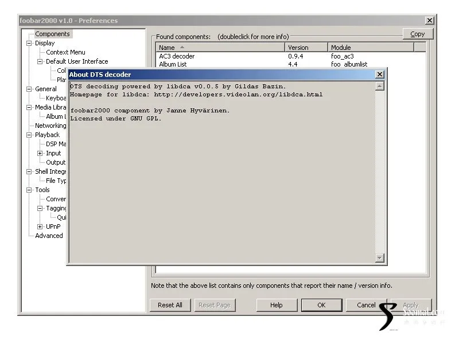Select Media Library in the tree
The height and width of the screenshot is (344, 459).
point(50,107)
